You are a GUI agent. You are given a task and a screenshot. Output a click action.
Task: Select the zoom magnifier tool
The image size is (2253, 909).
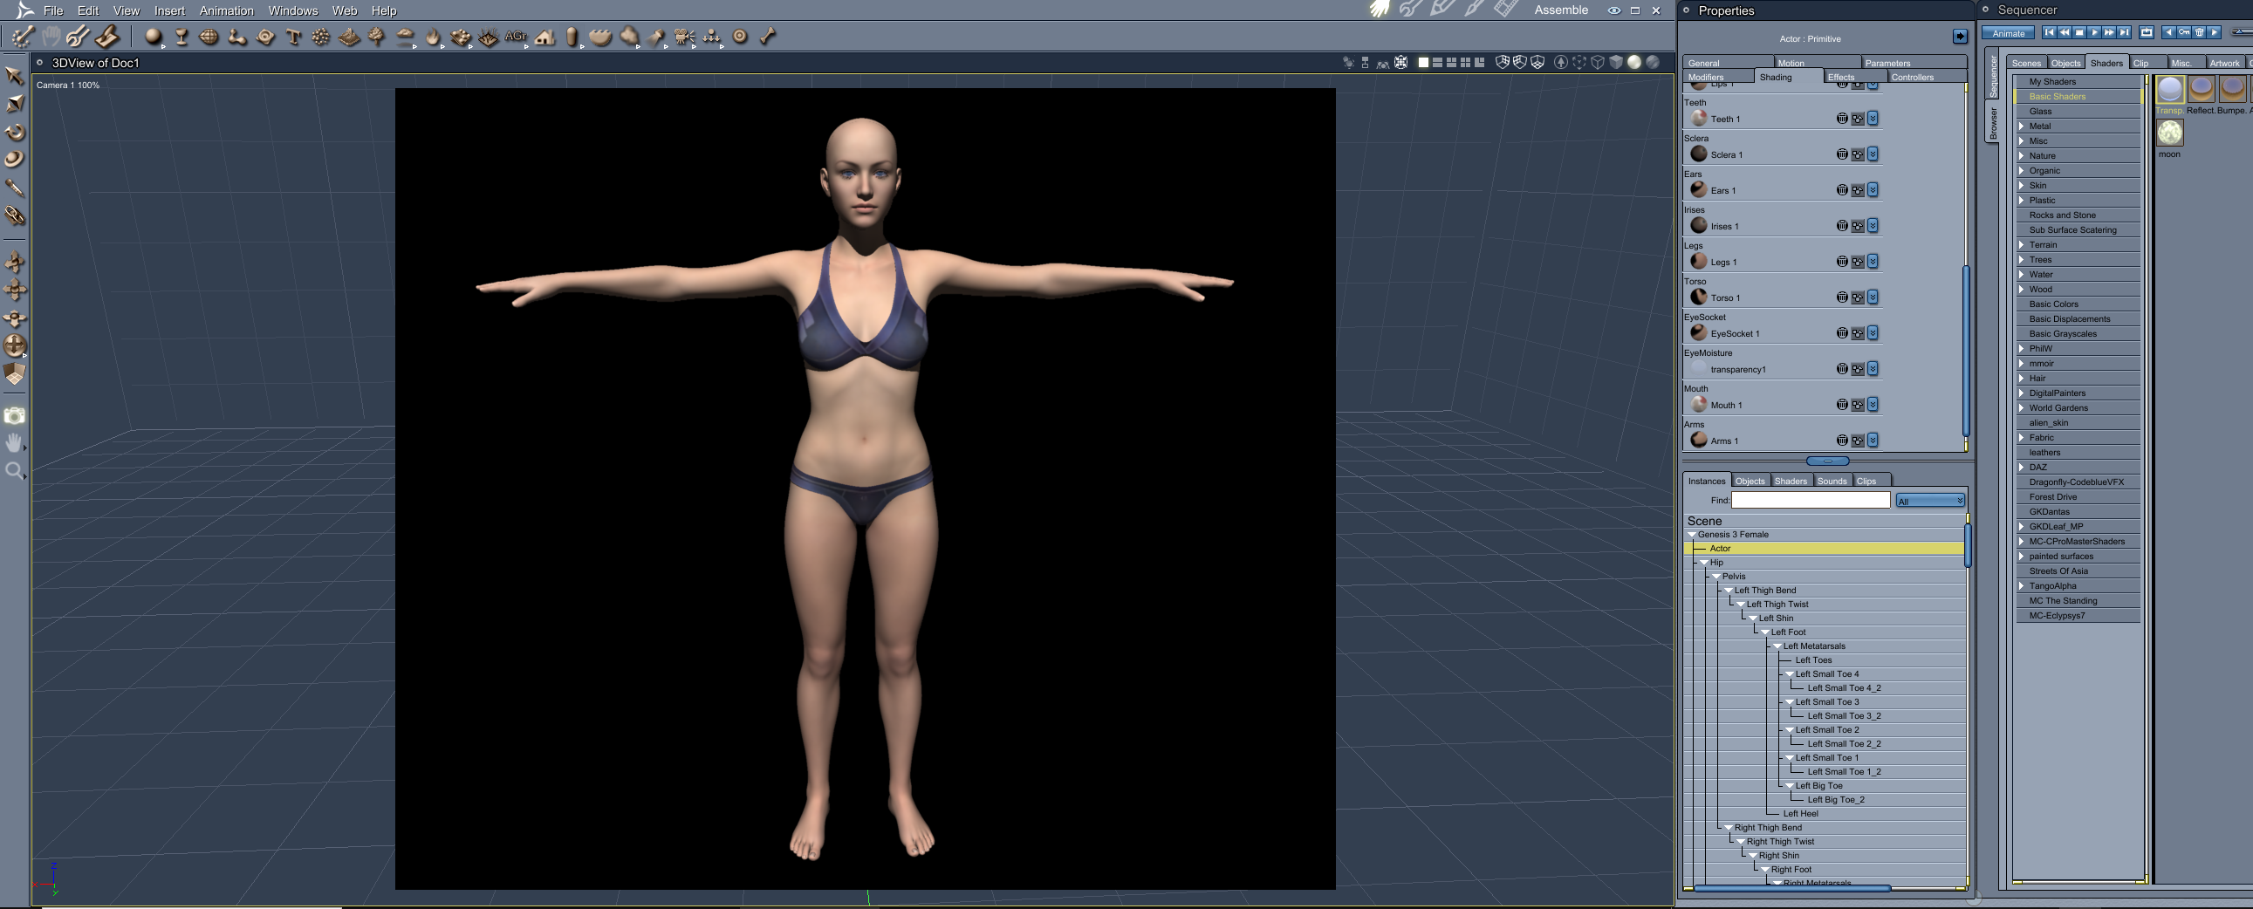15,472
